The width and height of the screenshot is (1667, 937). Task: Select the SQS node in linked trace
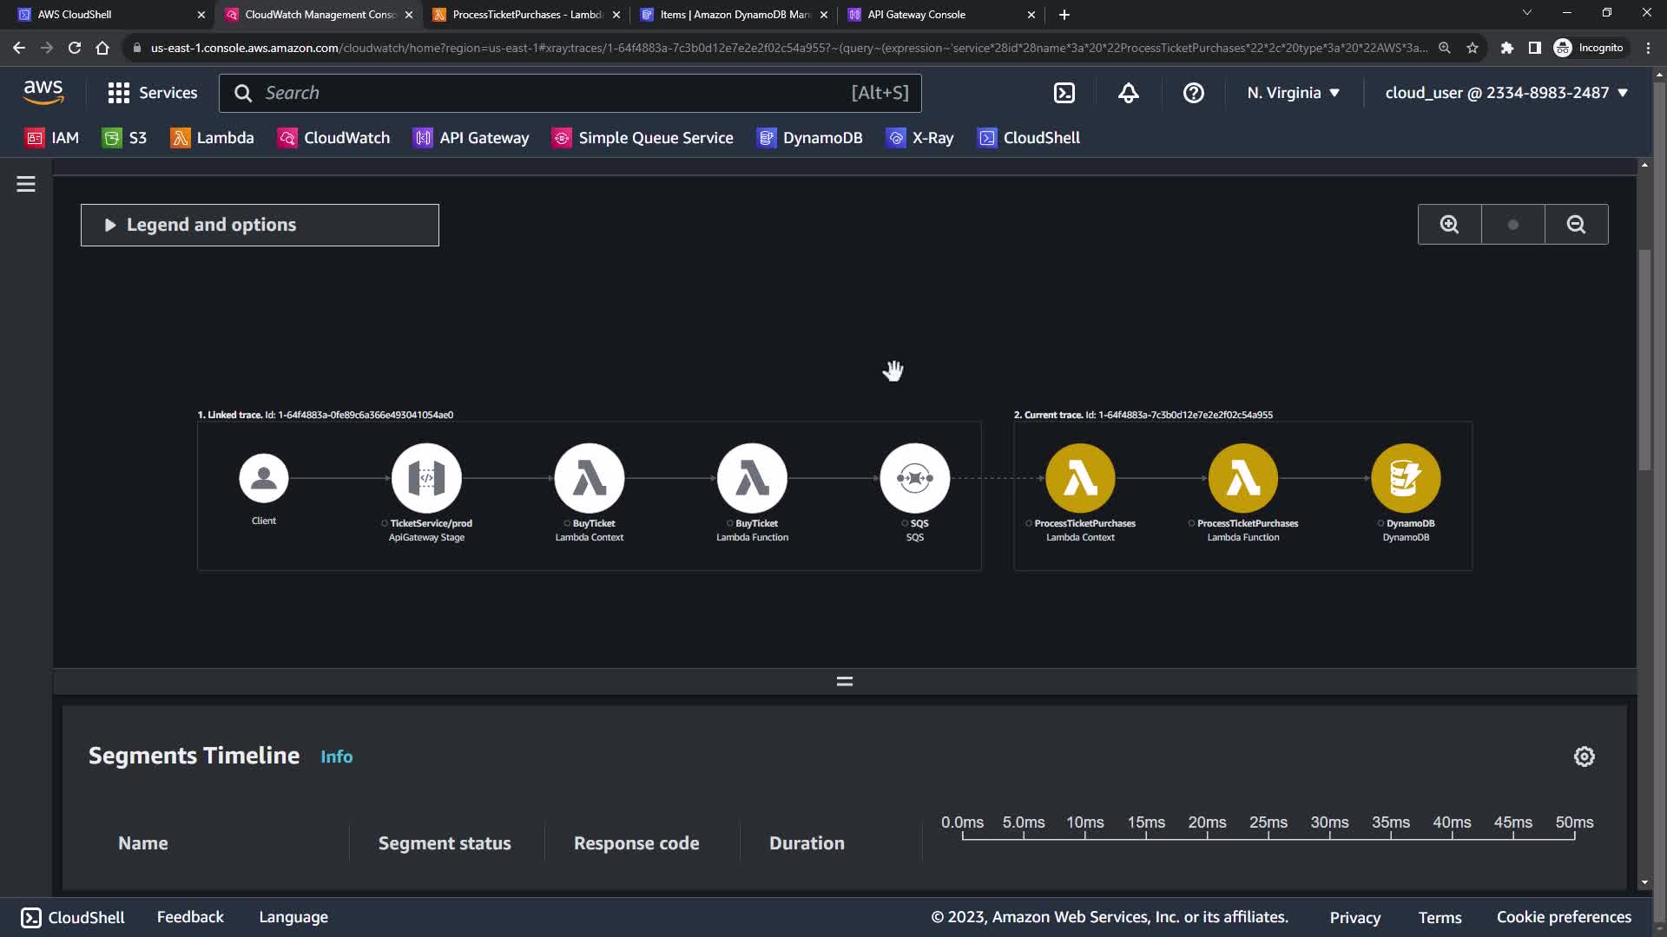[x=914, y=478]
